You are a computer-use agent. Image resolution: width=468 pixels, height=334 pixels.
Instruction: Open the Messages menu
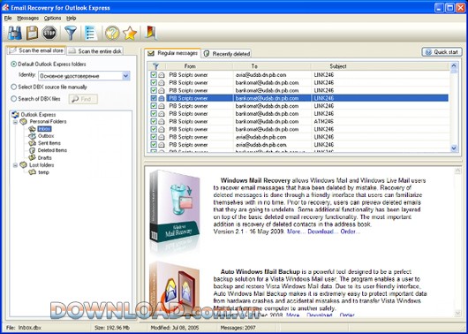pos(27,19)
